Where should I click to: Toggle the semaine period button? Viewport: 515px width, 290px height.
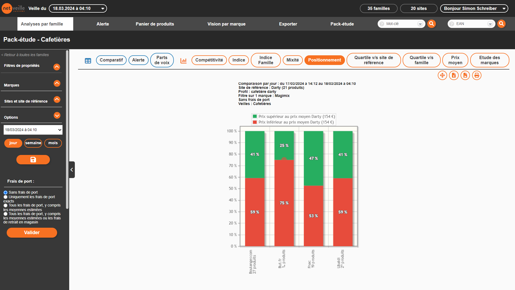pyautogui.click(x=33, y=143)
